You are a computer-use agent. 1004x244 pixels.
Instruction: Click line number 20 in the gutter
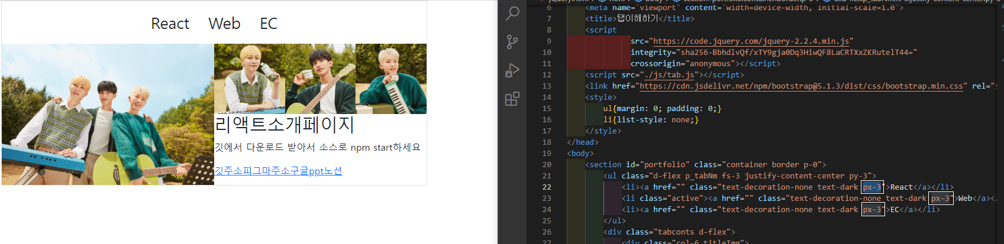tap(547, 164)
